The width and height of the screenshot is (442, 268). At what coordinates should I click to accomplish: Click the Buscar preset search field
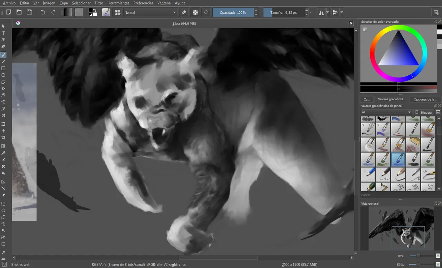(x=398, y=195)
